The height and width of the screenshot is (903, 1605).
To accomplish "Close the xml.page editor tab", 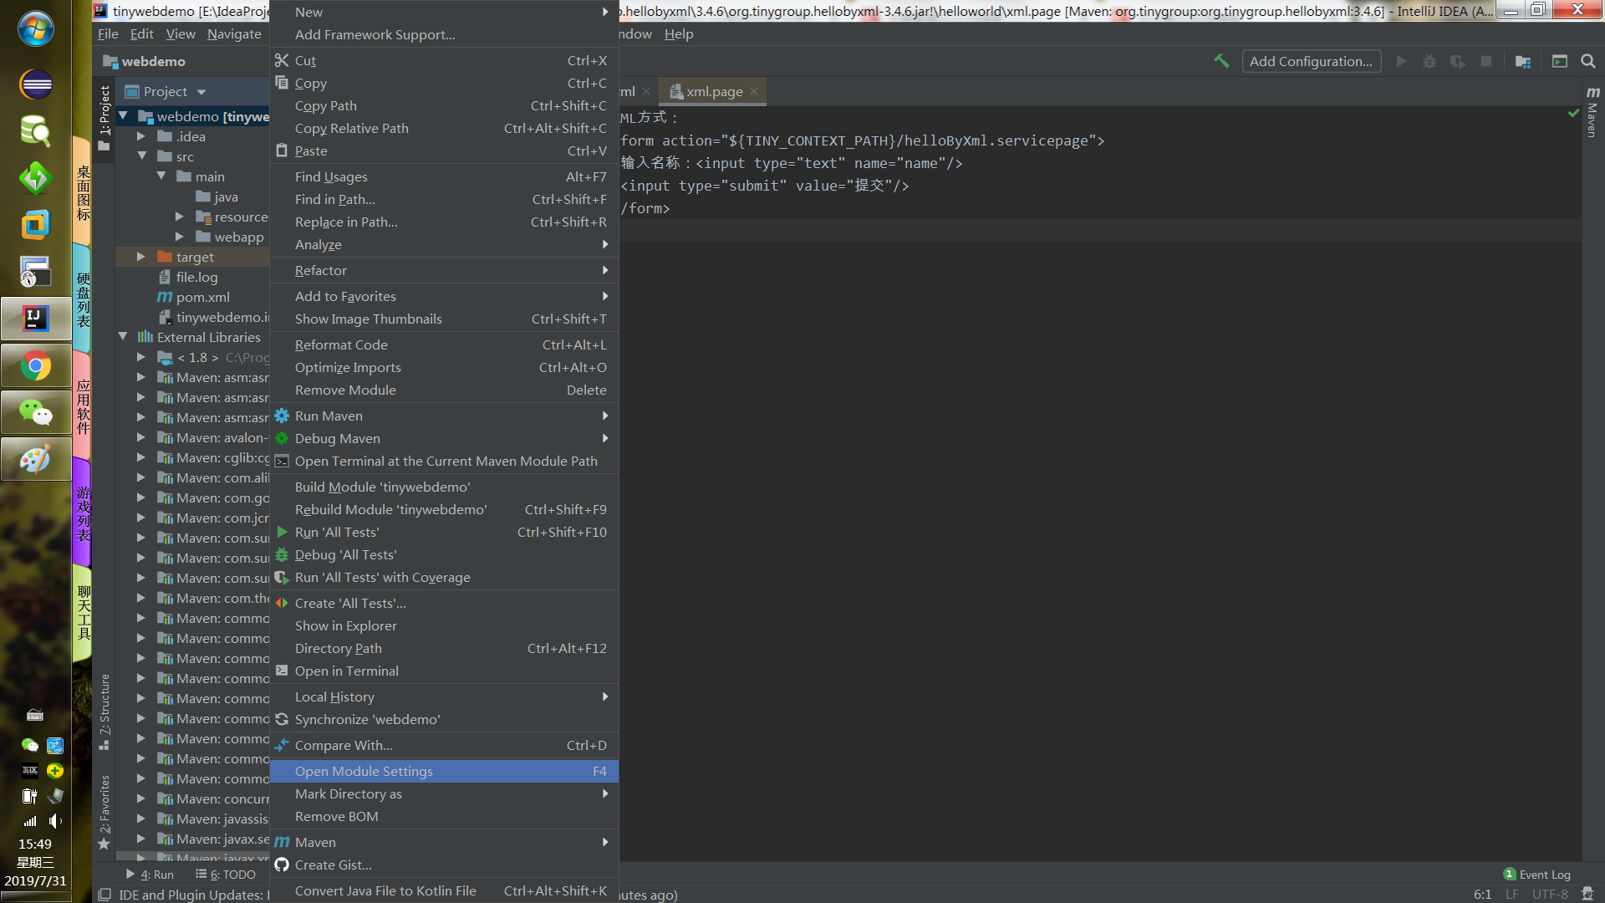I will coord(754,91).
